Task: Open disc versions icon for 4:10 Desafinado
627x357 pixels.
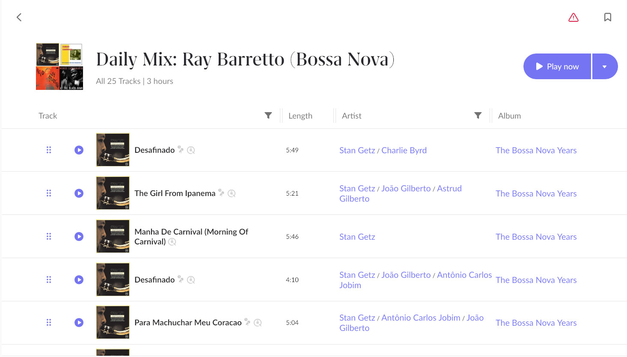Action: (191, 280)
